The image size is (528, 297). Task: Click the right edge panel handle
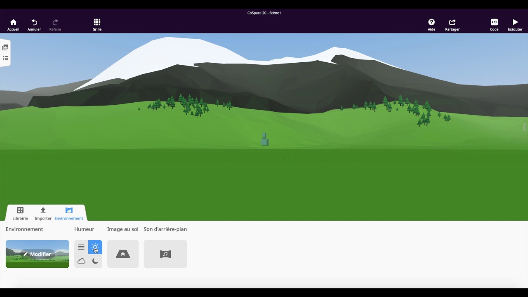coord(525,127)
